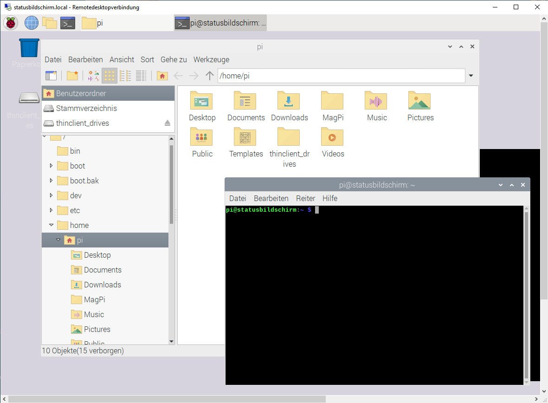Open the Reiter menu in the terminal
548x403 pixels.
[x=305, y=198]
